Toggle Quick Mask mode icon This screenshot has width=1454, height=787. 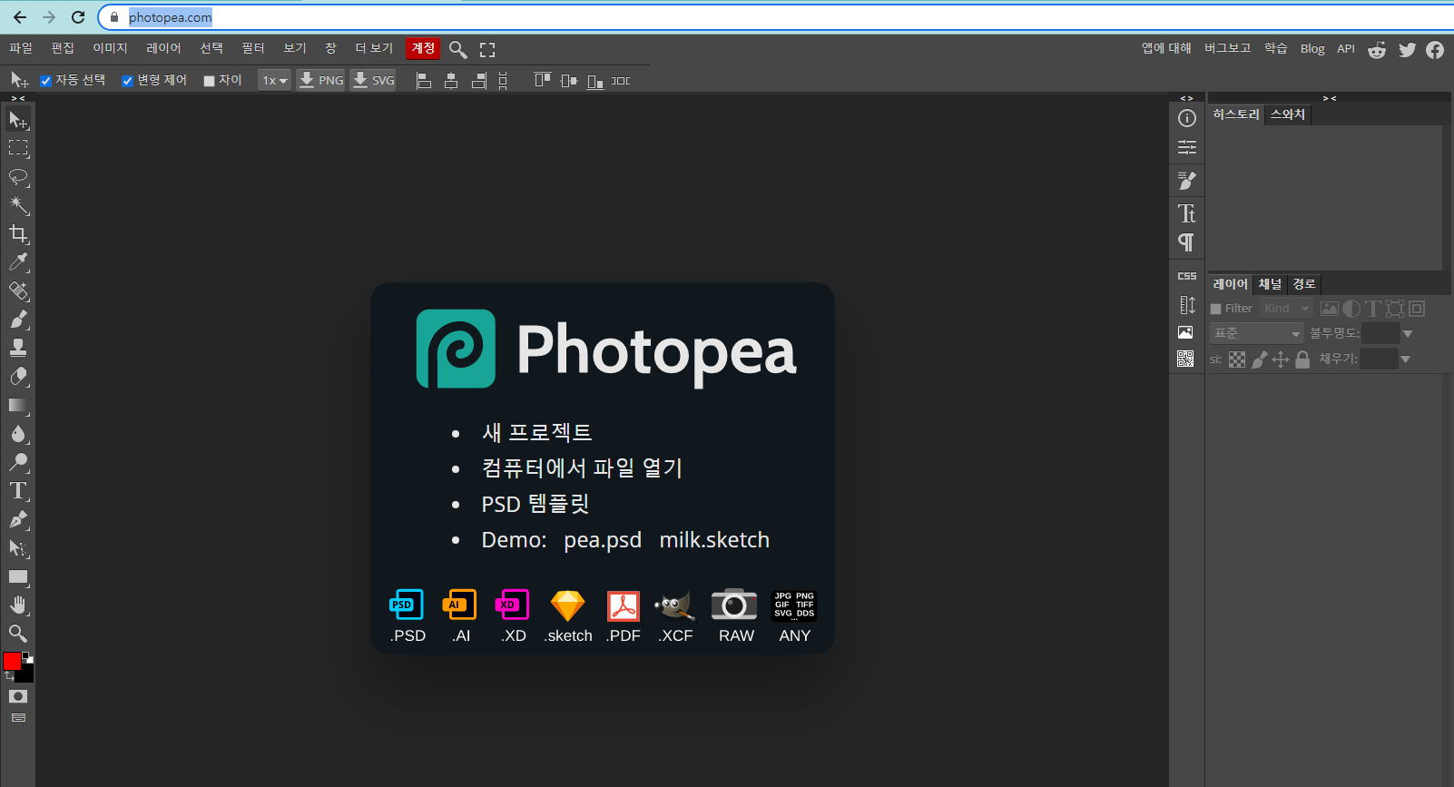pyautogui.click(x=18, y=696)
